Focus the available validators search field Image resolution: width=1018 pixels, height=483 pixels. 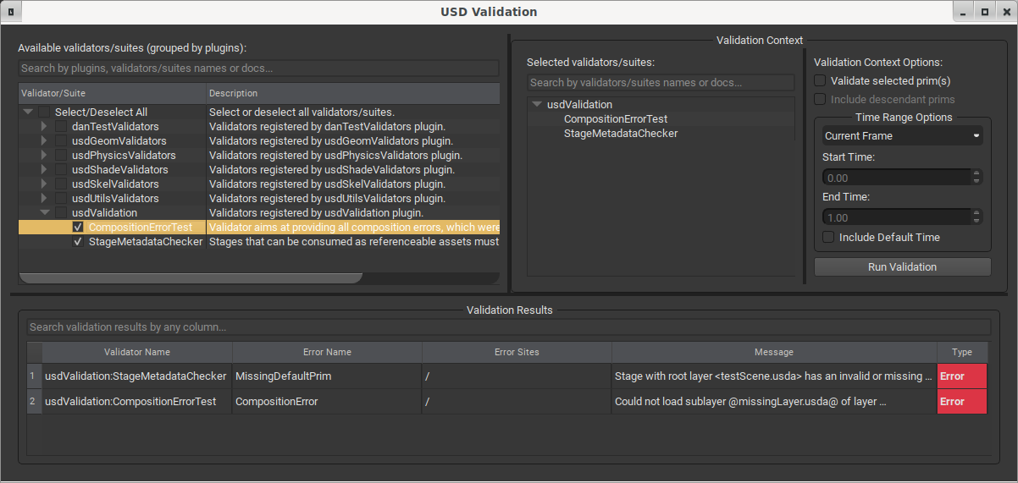click(x=258, y=69)
